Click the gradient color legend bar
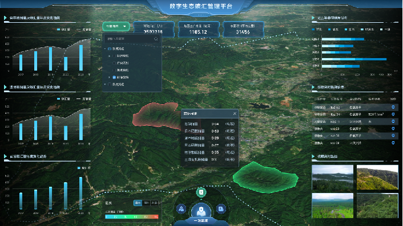This screenshot has height=226, width=403. click(132, 217)
